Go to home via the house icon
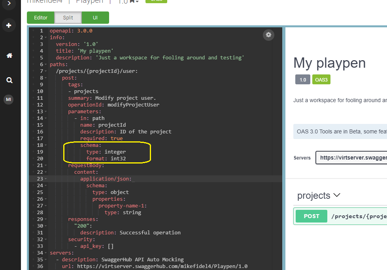 9,55
